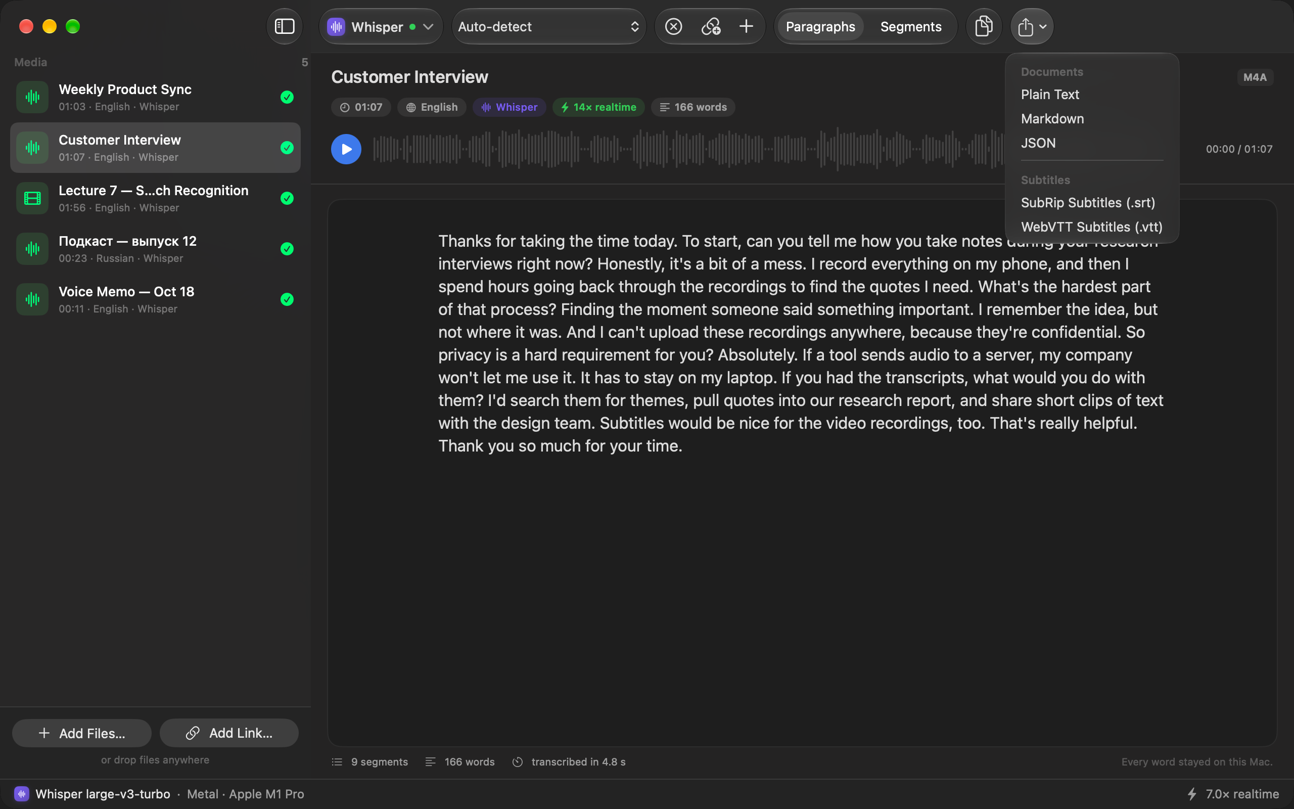
Task: Click the Lecture 7 film icon
Action: pos(32,198)
